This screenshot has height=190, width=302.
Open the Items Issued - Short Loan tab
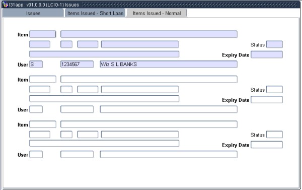pyautogui.click(x=95, y=13)
